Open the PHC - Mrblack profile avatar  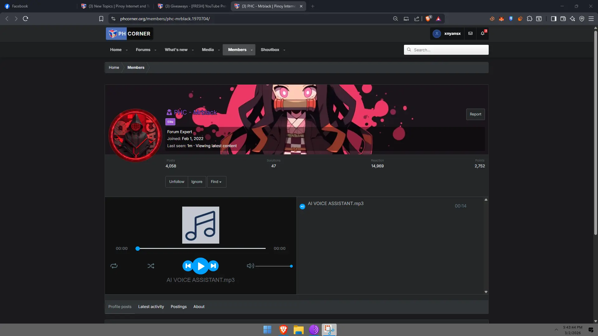tap(135, 135)
